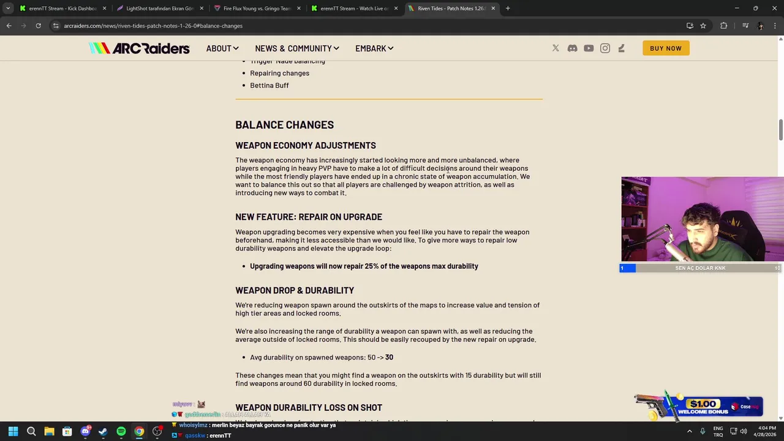Click the ARC Raiders logo
This screenshot has height=441, width=784.
[140, 48]
